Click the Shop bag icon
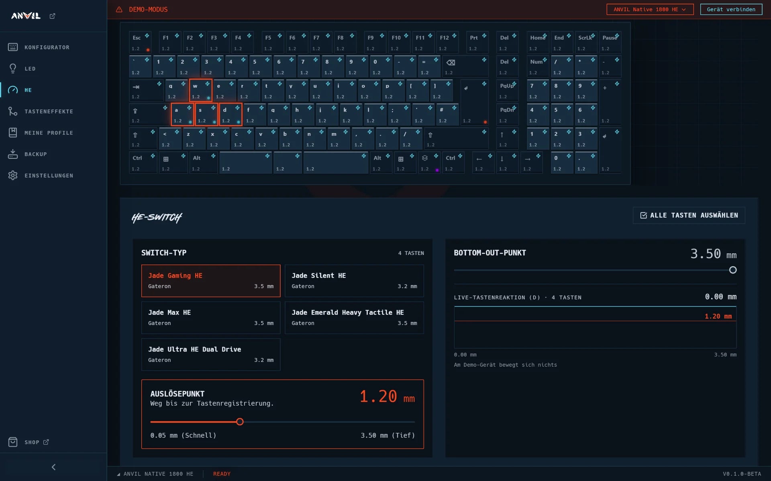This screenshot has width=771, height=481. pos(13,442)
